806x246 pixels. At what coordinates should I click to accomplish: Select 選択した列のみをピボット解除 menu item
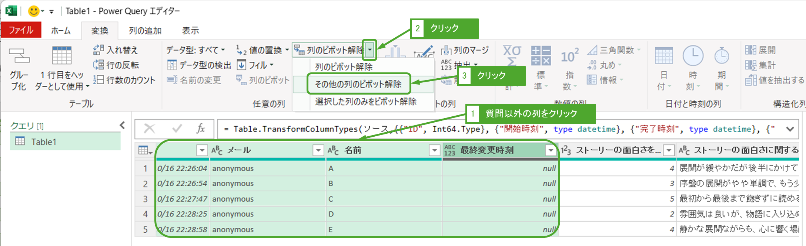[365, 102]
